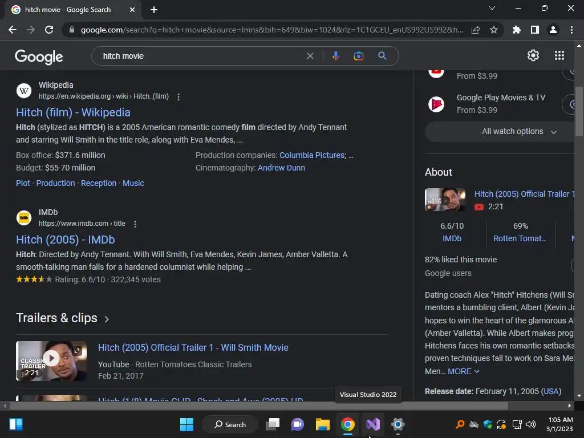Open the Google apps grid
Image resolution: width=584 pixels, height=438 pixels.
559,55
